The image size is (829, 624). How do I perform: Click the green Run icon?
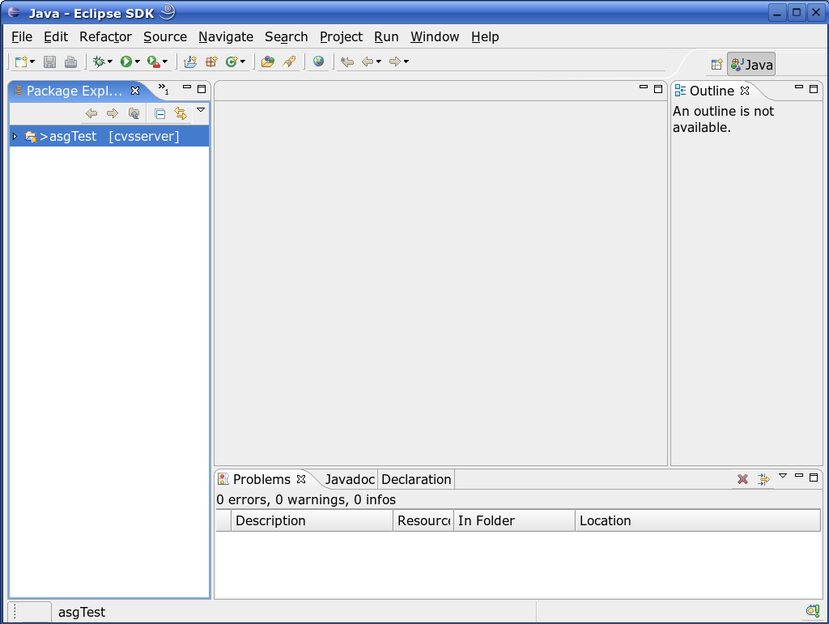125,62
